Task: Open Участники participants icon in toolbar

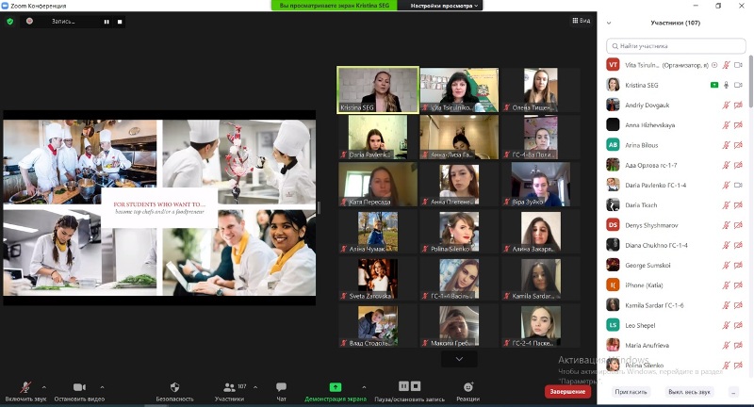Action: tap(229, 387)
